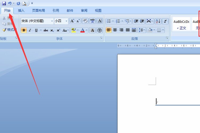200x133 pixels.
Task: Justify the text
Action: pyautogui.click(x=127, y=30)
